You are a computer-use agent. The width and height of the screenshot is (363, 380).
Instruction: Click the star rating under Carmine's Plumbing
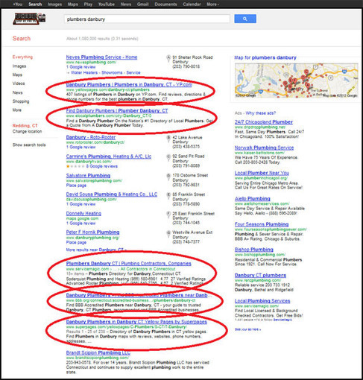(75, 166)
